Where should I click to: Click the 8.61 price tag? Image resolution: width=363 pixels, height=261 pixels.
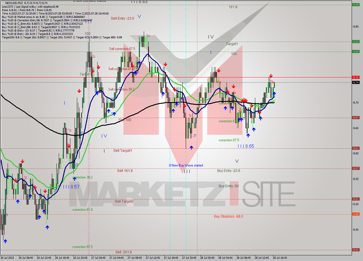[x=356, y=148]
